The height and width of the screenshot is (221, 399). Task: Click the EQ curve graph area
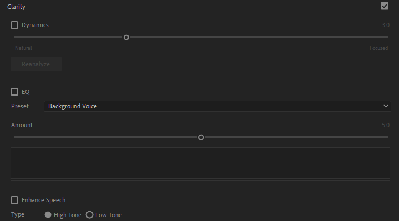(x=200, y=164)
